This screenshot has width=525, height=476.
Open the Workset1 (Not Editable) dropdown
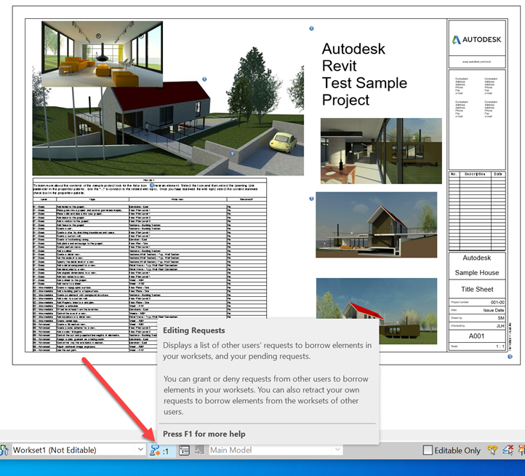coord(79,450)
